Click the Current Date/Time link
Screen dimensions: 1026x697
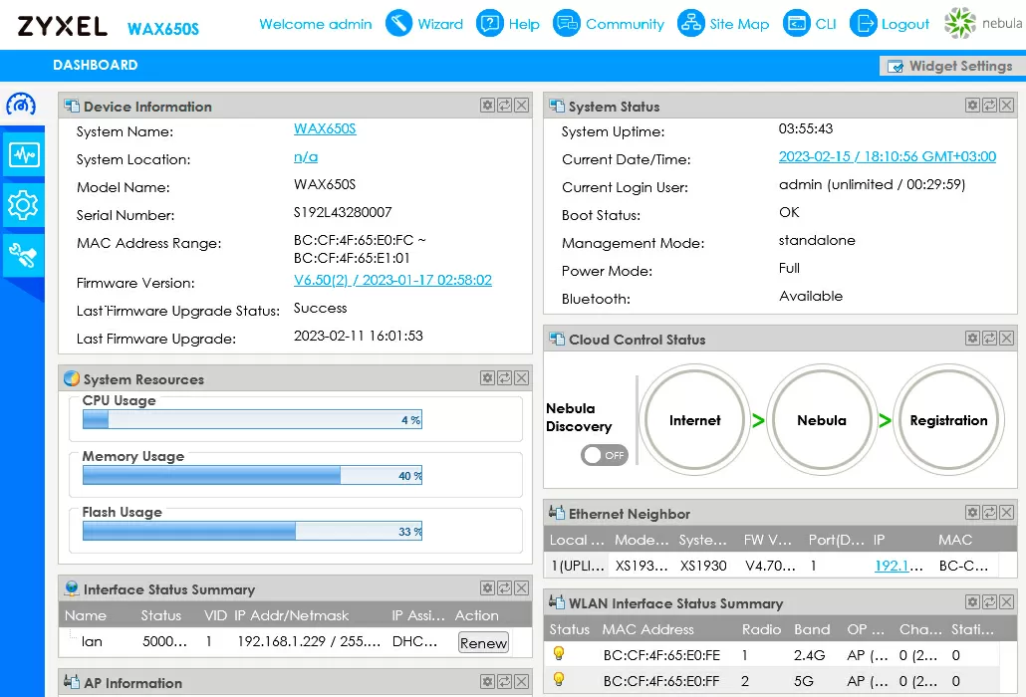pos(888,157)
